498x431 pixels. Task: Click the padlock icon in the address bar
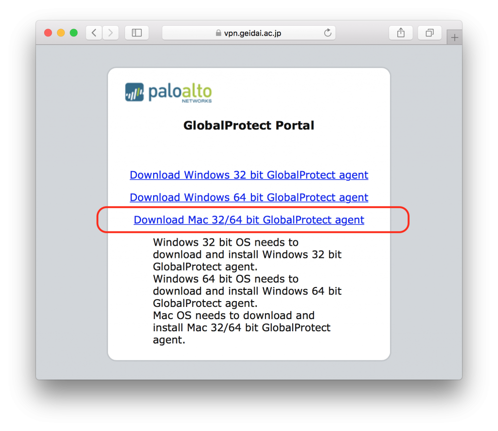pos(218,33)
